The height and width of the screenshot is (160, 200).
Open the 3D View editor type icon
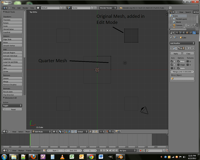(x=5, y=132)
